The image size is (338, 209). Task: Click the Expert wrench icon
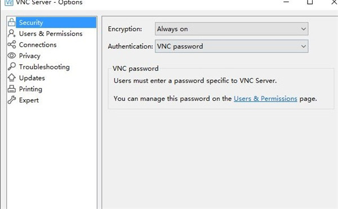click(x=12, y=100)
